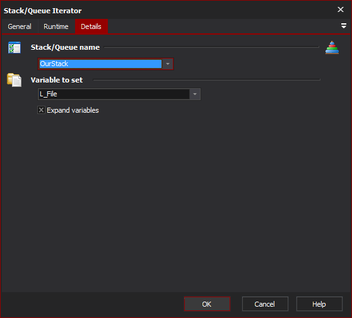Expand the Variable to set dropdown arrow
The height and width of the screenshot is (318, 352).
[x=195, y=94]
